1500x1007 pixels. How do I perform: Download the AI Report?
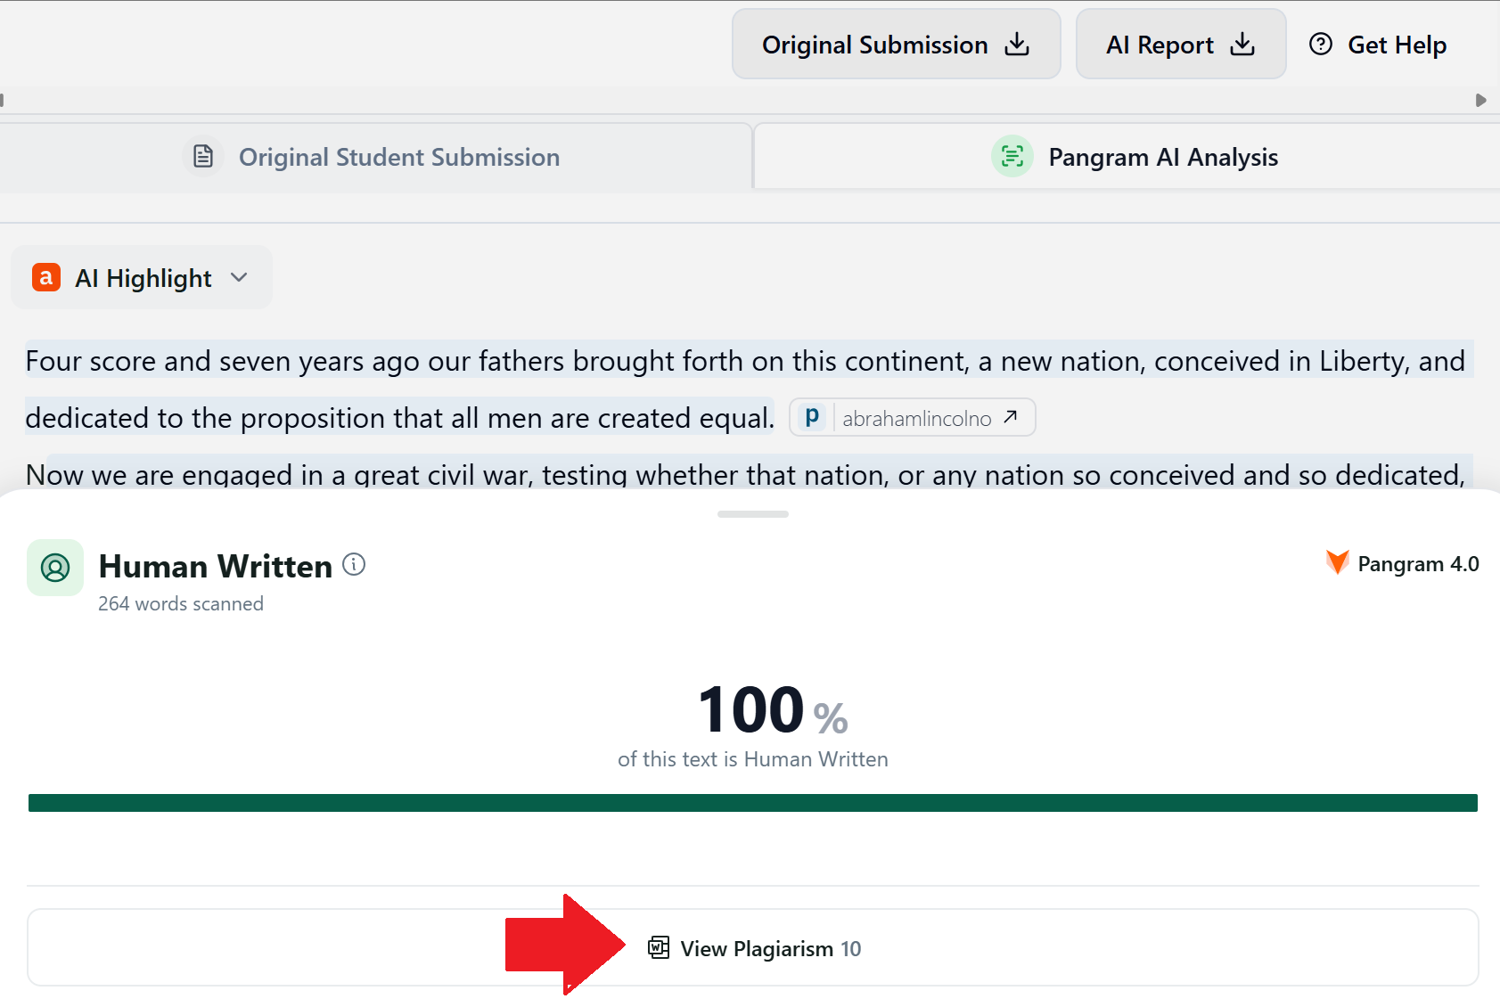coord(1180,45)
